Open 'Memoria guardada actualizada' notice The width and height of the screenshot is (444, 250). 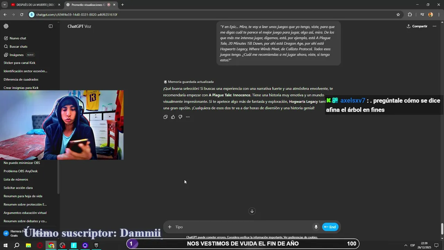click(x=189, y=82)
